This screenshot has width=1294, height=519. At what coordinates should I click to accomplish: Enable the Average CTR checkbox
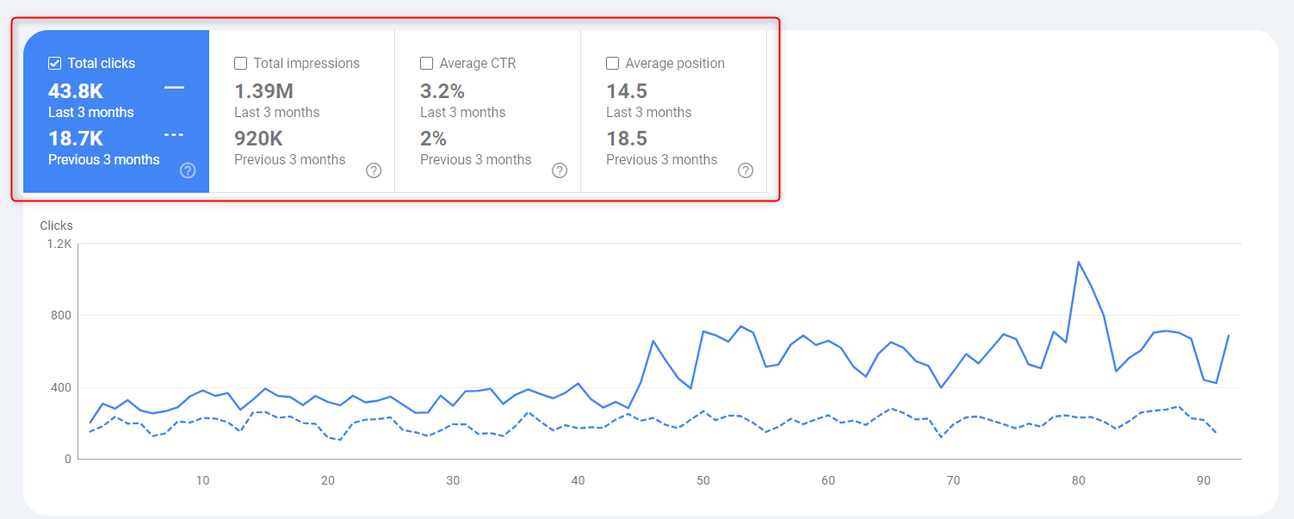pyautogui.click(x=427, y=63)
